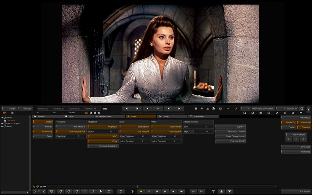The height and width of the screenshot is (195, 312).
Task: Disable the Edge adaptation toggle
Action: (103, 141)
